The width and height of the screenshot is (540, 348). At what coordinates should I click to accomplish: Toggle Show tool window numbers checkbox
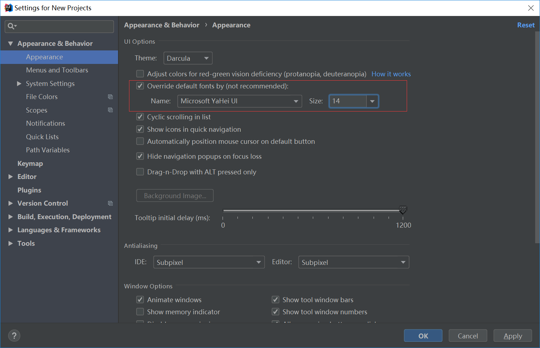point(276,312)
